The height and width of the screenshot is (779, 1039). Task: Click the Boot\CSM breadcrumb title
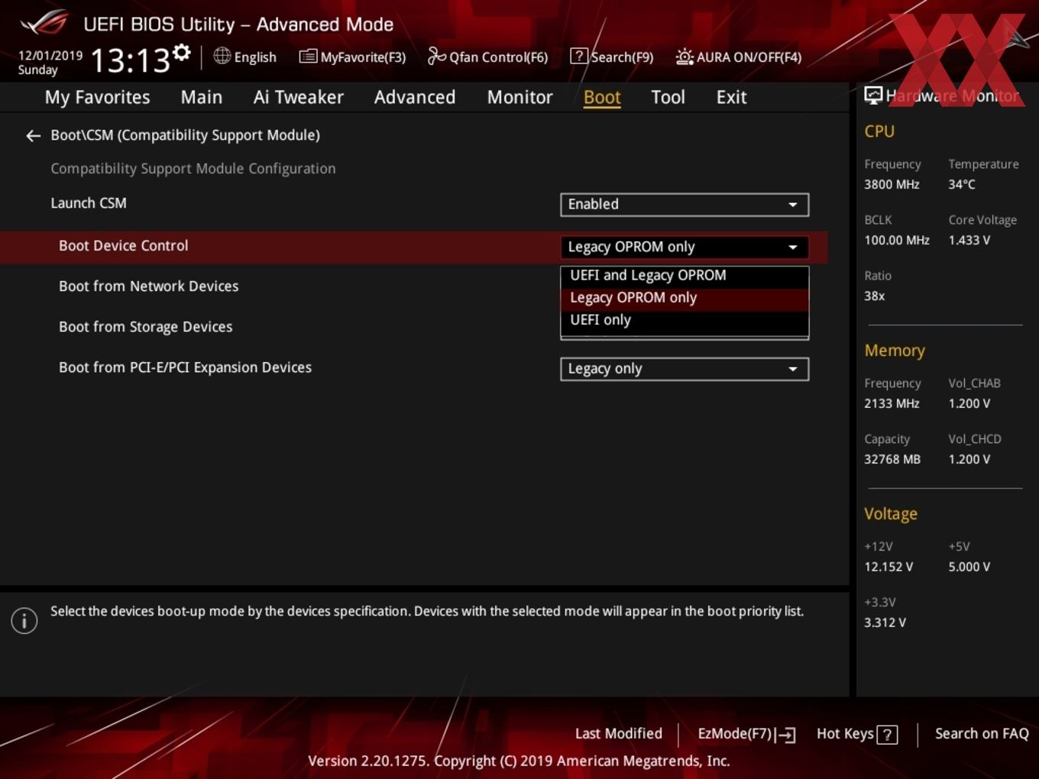[185, 135]
